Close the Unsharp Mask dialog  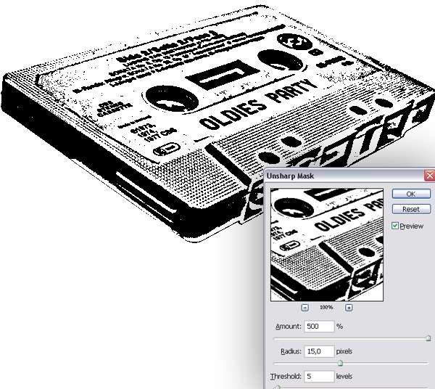(x=430, y=176)
